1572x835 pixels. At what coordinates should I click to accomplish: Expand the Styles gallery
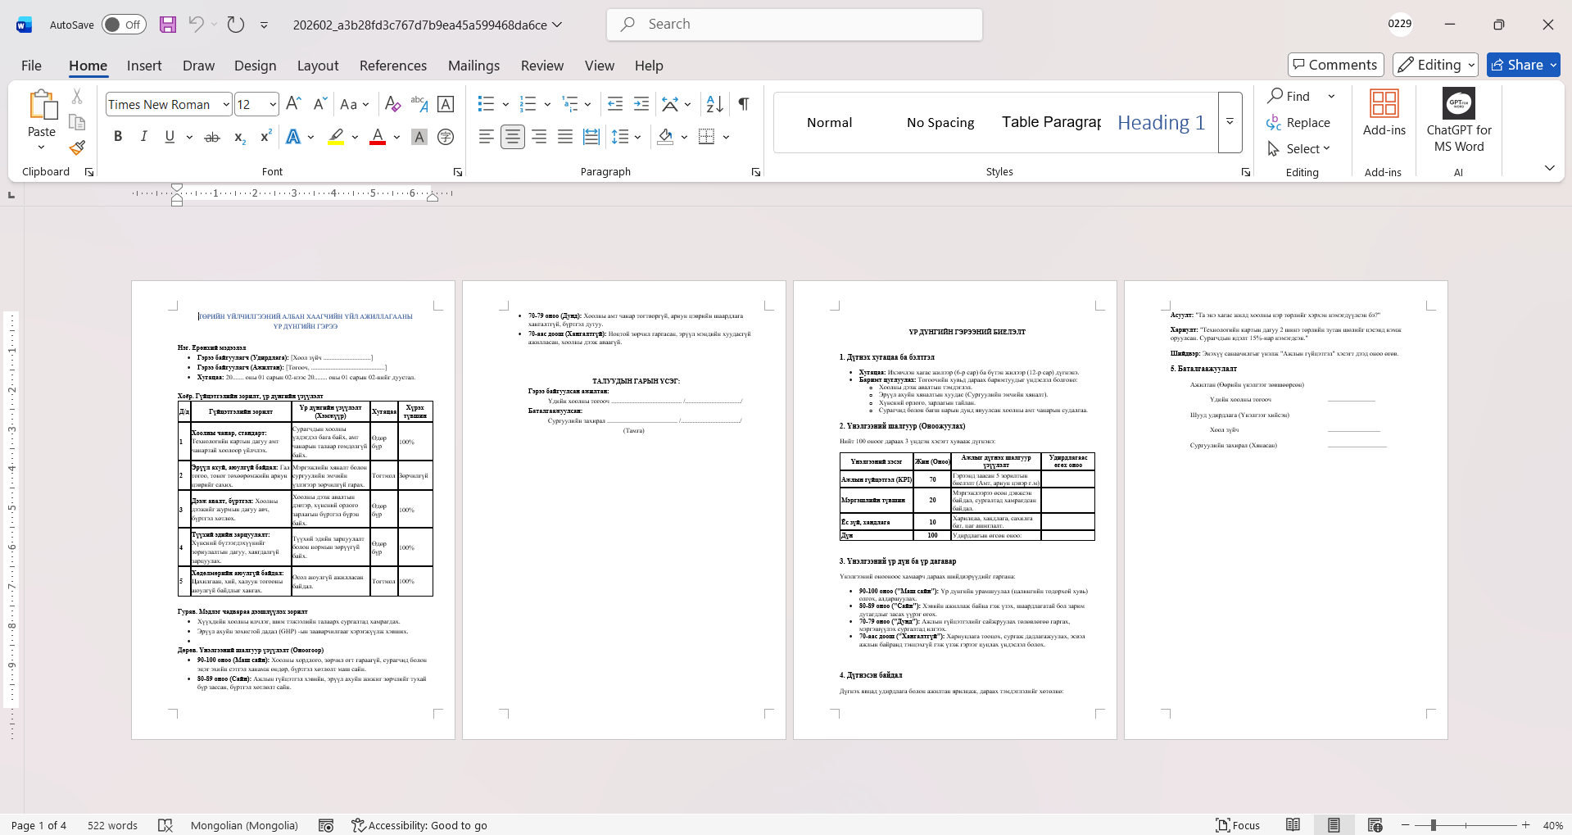pyautogui.click(x=1230, y=122)
